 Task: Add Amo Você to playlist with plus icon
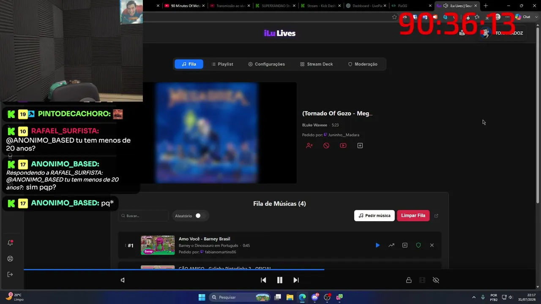tap(405, 245)
